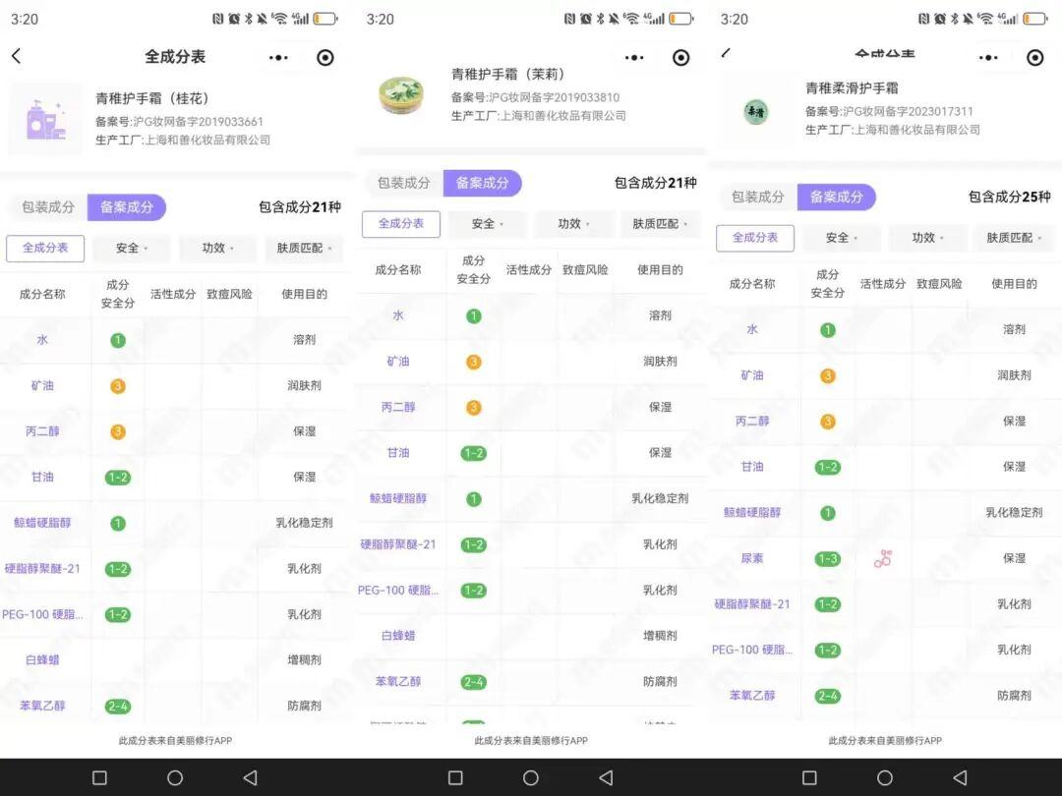Open recent apps with the square button
This screenshot has width=1062, height=796.
(101, 778)
